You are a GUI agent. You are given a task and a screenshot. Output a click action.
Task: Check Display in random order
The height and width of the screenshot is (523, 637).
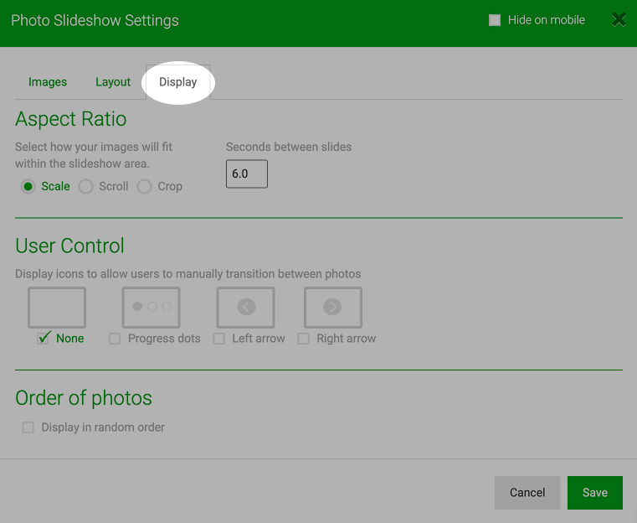[x=28, y=427]
